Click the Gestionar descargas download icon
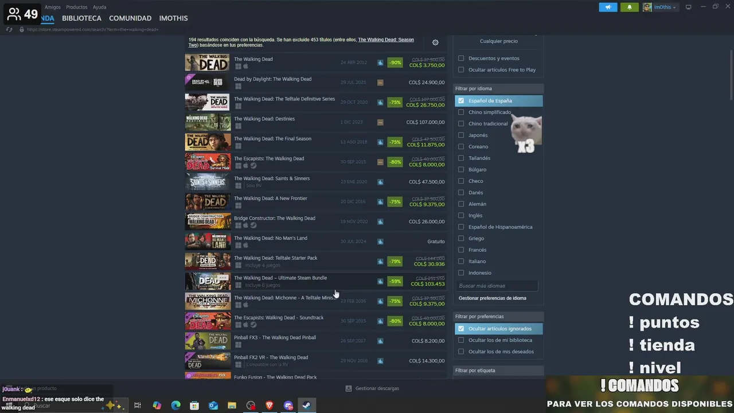 tap(349, 388)
